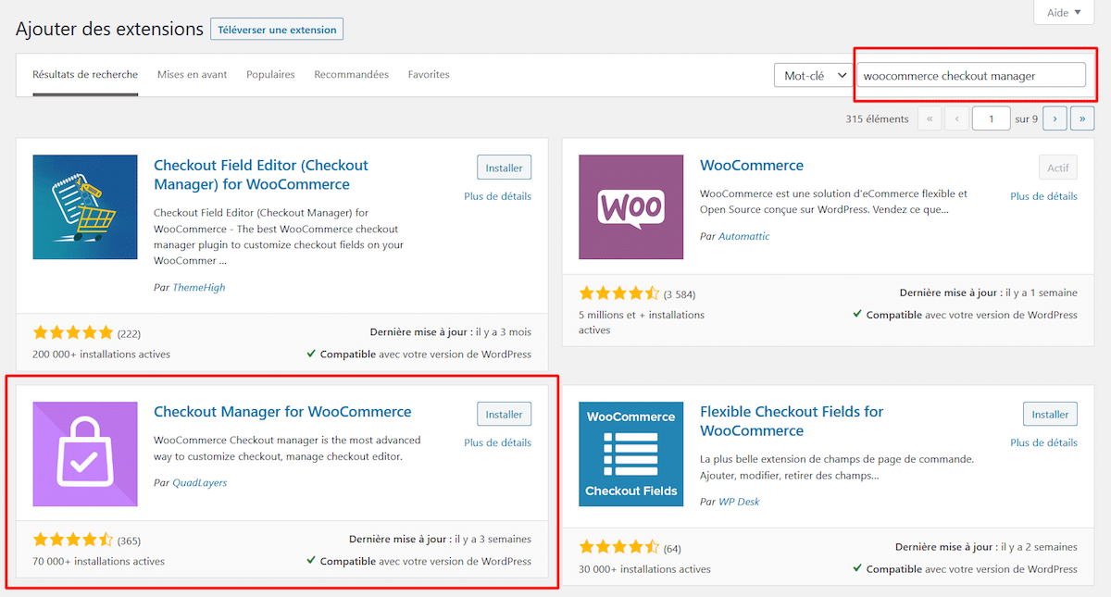Image resolution: width=1111 pixels, height=597 pixels.
Task: Install Flexible Checkout Fields for WooCommerce
Action: point(1050,415)
